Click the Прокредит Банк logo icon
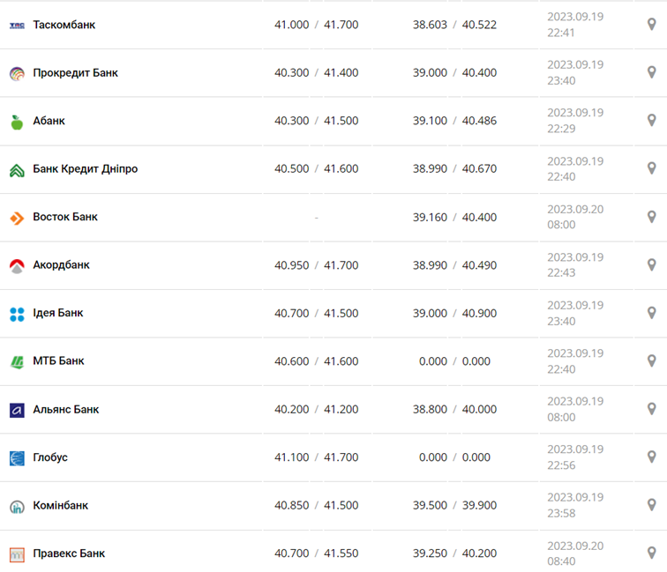 pyautogui.click(x=17, y=74)
